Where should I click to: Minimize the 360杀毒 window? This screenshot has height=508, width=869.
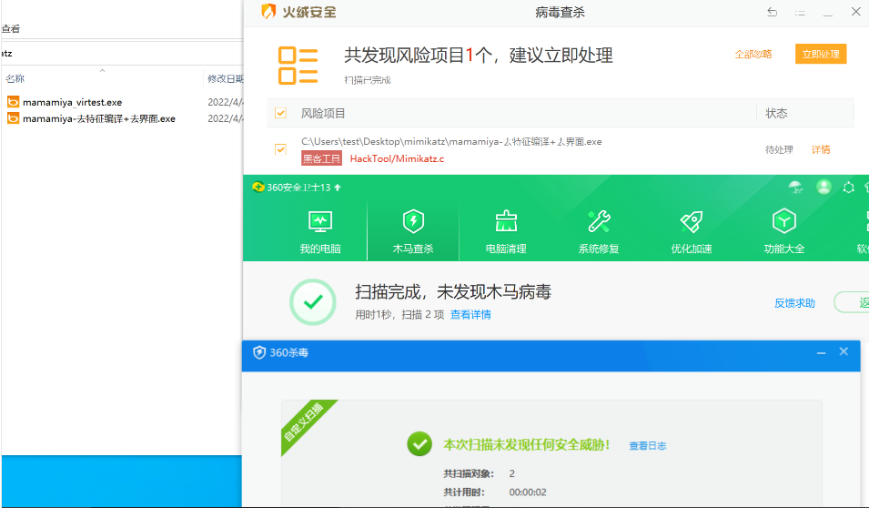(x=821, y=352)
